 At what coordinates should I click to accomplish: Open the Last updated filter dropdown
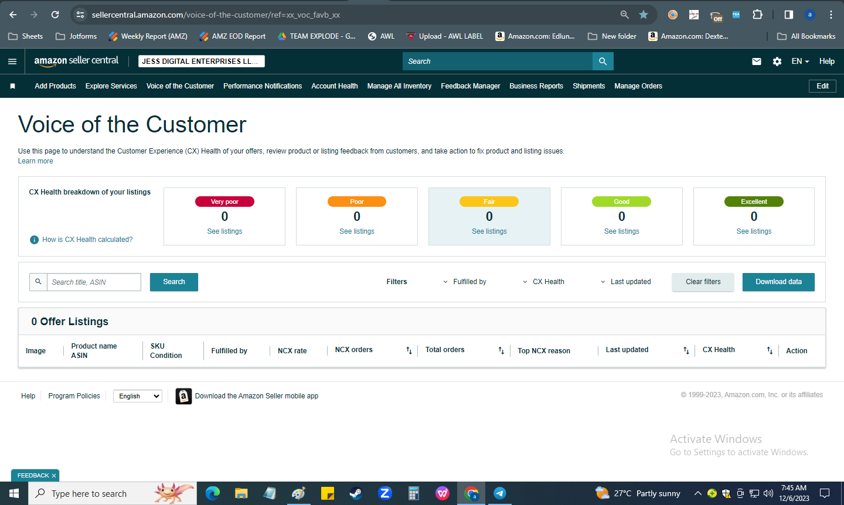click(x=625, y=282)
